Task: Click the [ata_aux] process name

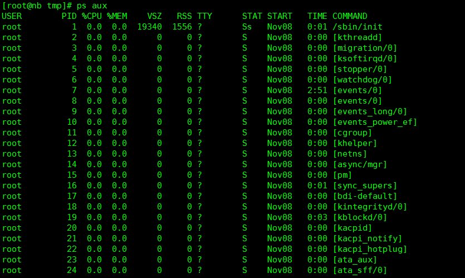Action: coord(355,260)
